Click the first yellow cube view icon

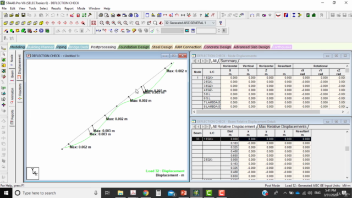click(x=5, y=23)
